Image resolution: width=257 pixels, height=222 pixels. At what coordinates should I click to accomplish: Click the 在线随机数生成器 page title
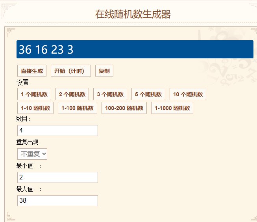(133, 14)
